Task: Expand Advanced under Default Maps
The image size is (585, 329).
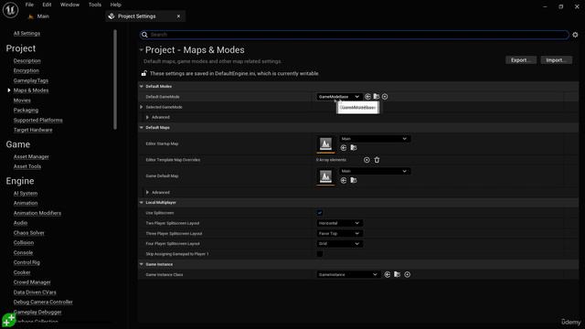Action: [147, 193]
